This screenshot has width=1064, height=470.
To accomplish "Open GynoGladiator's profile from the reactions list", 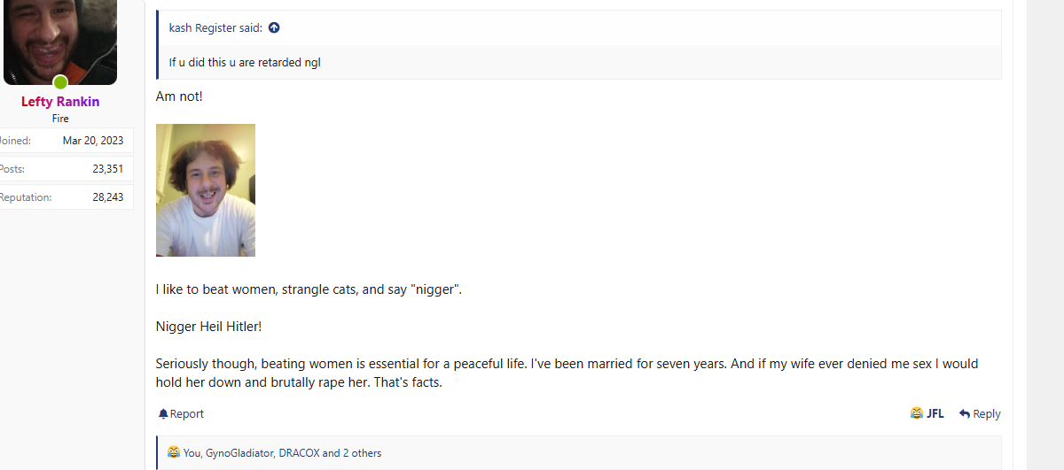I will click(239, 453).
